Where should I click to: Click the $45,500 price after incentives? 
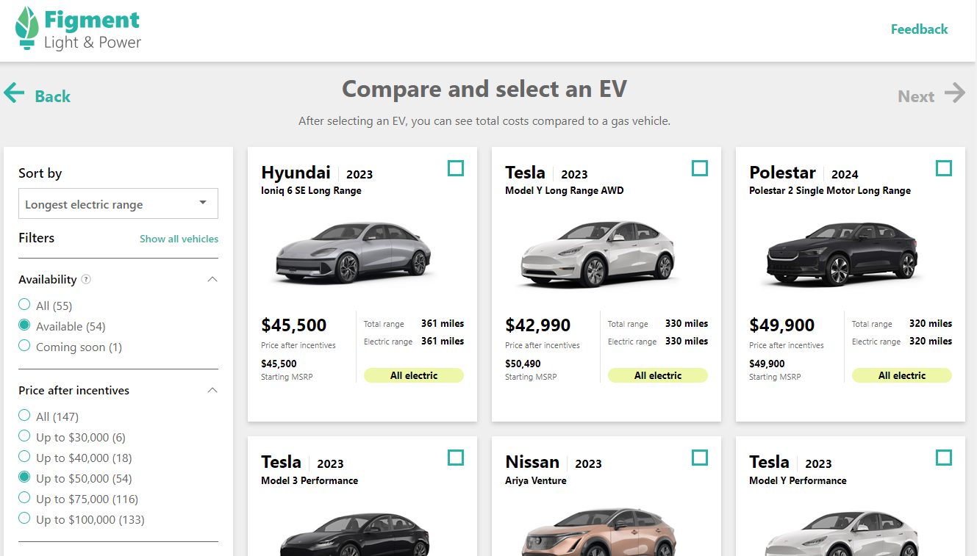(294, 325)
